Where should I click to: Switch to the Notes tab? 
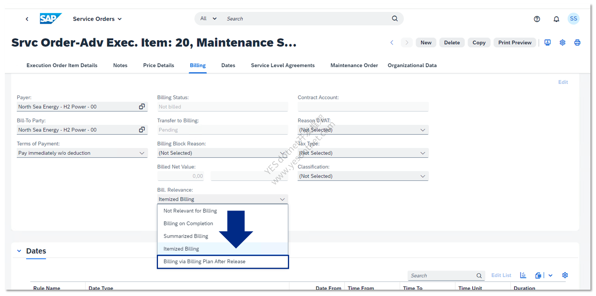coord(120,65)
